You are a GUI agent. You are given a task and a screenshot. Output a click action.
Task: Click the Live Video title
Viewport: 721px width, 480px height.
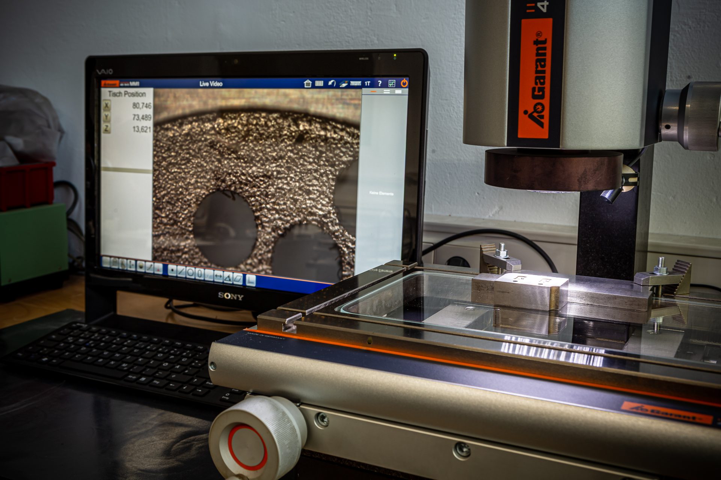[211, 84]
